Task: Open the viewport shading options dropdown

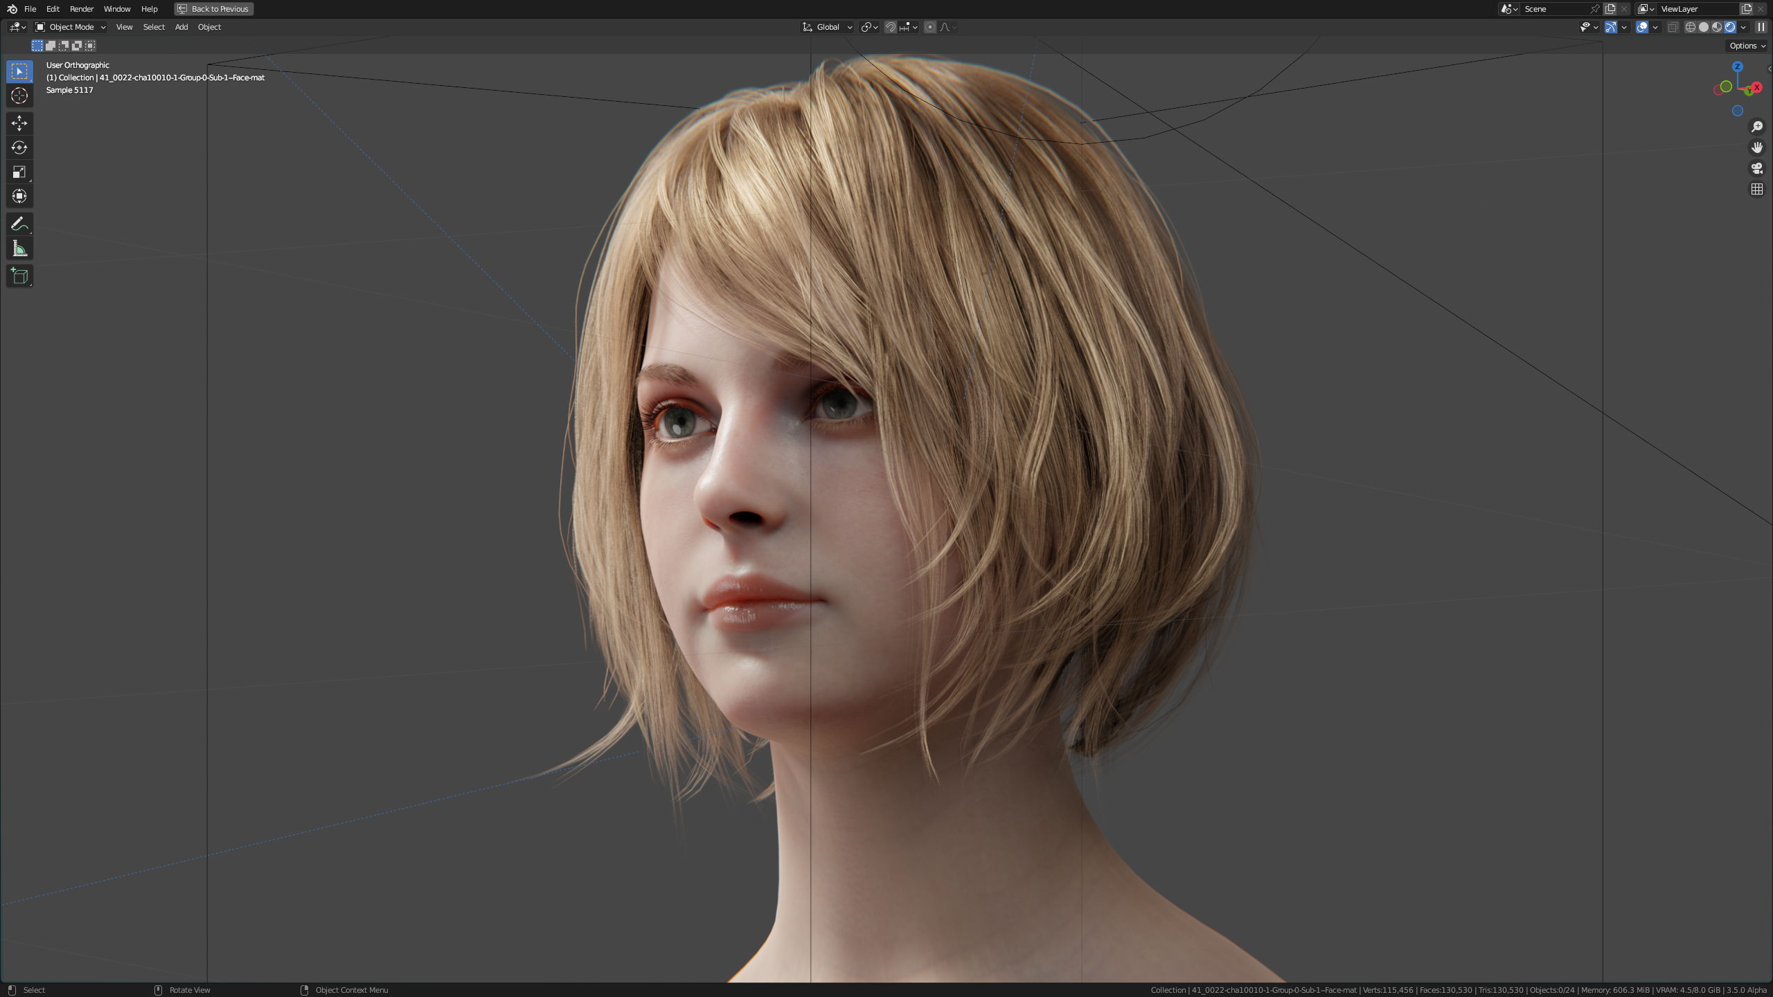Action: (1743, 27)
